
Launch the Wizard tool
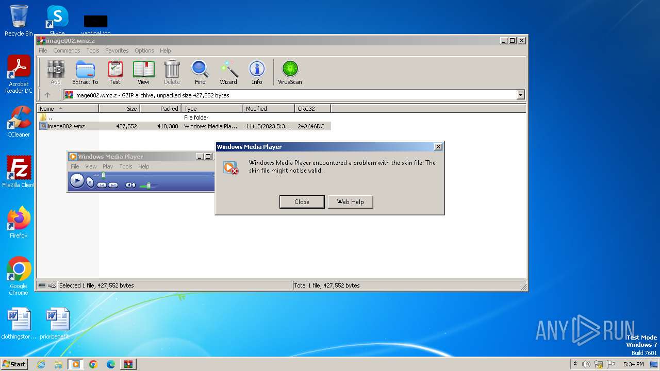228,72
